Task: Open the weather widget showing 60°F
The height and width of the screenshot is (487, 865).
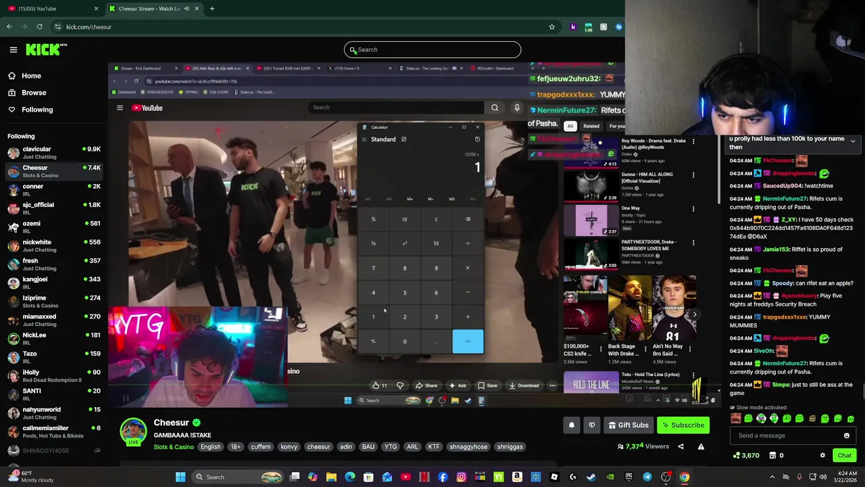Action: coord(32,477)
